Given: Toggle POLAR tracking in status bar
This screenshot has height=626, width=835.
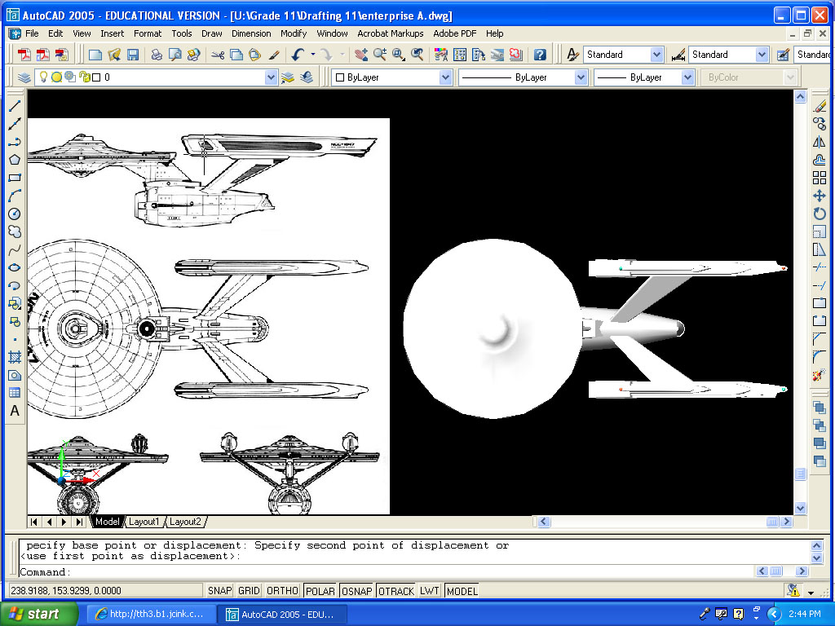Looking at the screenshot, I should pyautogui.click(x=320, y=591).
